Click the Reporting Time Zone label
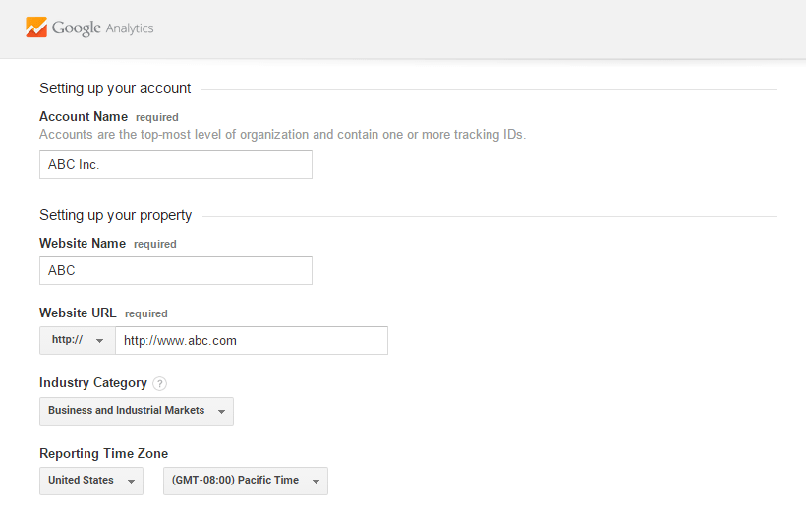The image size is (806, 512). [103, 454]
